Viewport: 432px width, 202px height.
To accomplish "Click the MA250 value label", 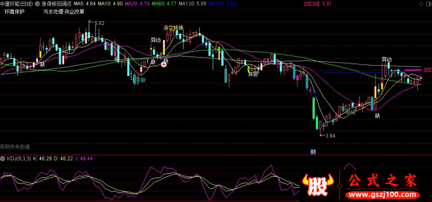I will (222, 4).
